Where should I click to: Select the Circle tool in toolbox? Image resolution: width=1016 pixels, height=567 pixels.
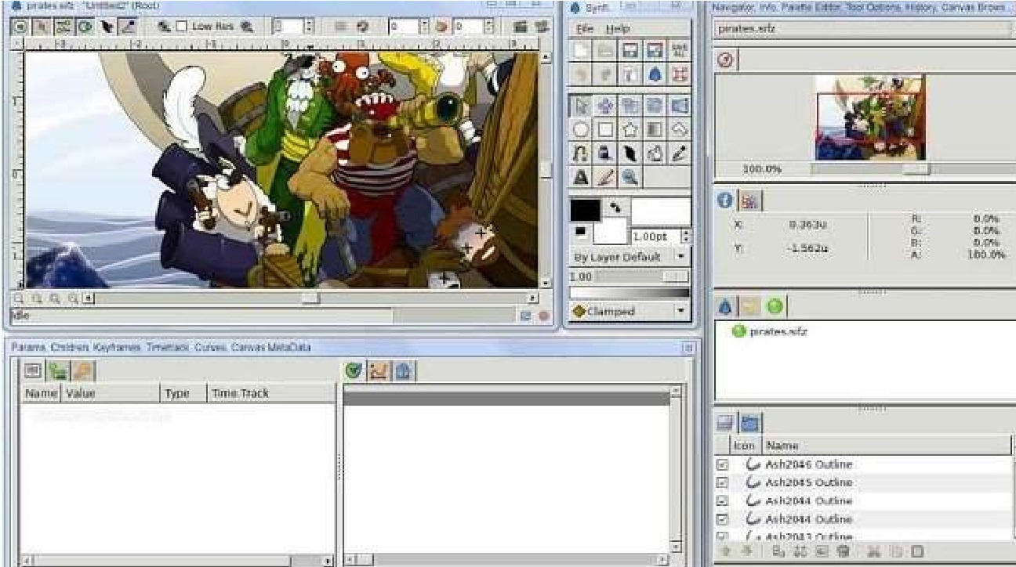click(581, 129)
